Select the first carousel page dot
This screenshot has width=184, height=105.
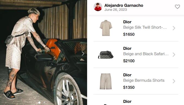point(39,102)
